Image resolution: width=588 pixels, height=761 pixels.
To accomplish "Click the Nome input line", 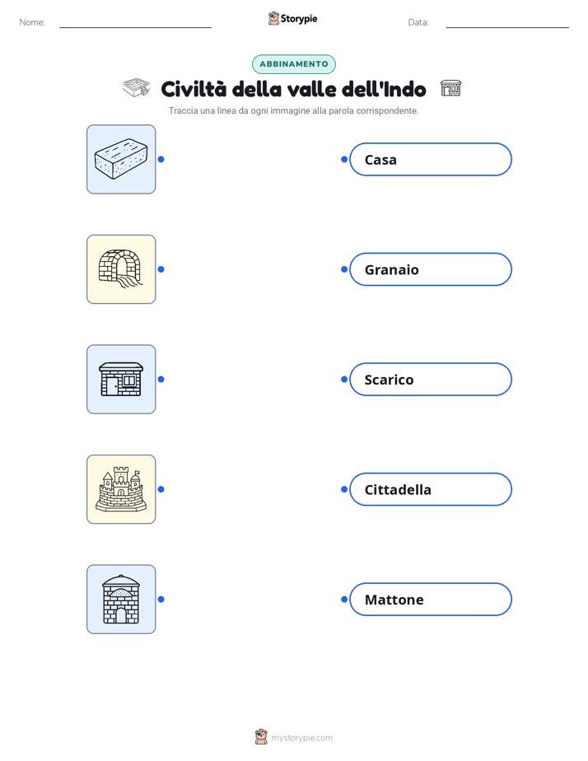I will 135,23.
